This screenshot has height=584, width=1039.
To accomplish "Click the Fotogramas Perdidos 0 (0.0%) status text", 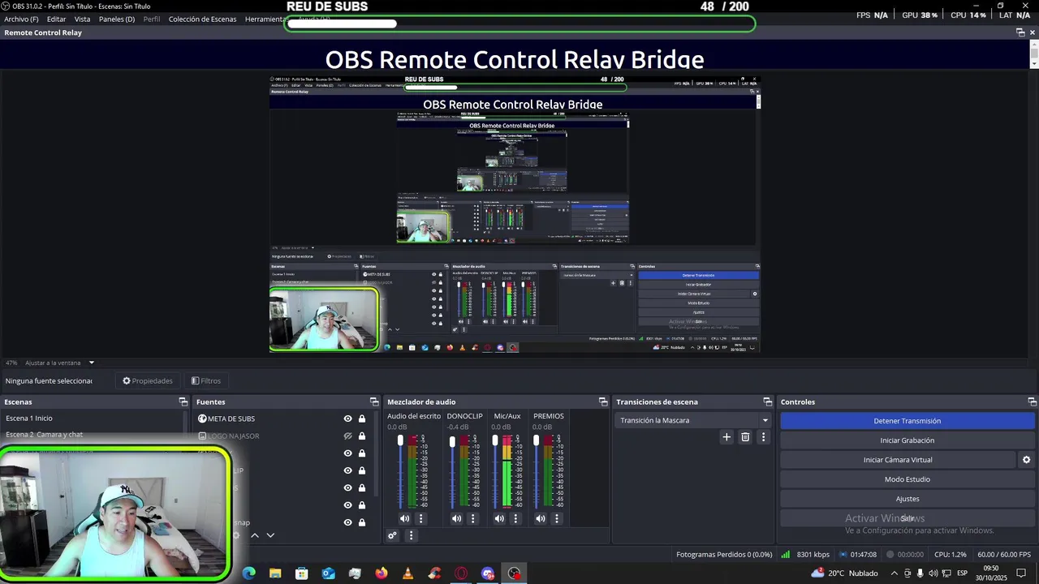I will tap(724, 555).
